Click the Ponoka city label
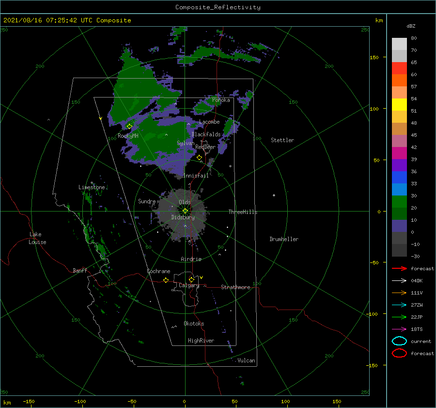436x408 pixels. pos(221,100)
